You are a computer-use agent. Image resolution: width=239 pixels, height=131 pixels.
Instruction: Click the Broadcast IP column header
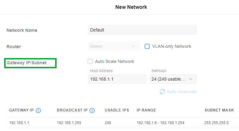(72, 110)
